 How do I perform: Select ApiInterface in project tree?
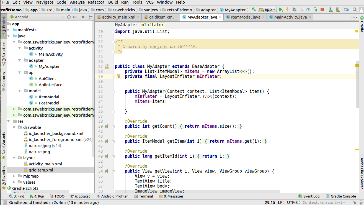point(50,85)
